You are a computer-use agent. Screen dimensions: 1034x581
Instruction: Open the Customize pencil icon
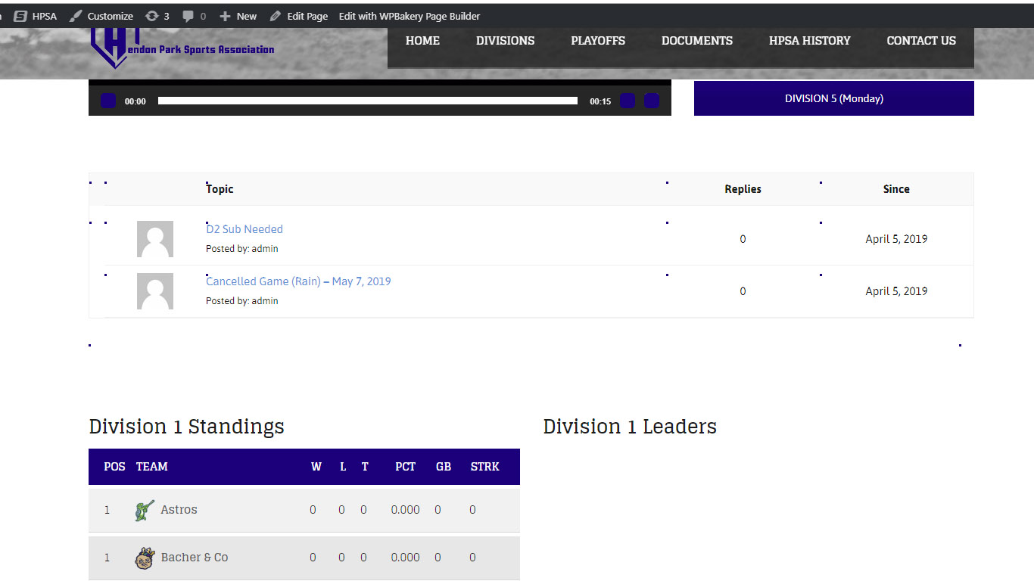75,15
